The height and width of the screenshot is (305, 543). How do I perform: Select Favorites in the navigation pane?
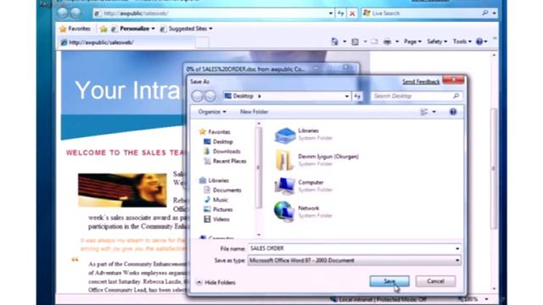point(215,132)
